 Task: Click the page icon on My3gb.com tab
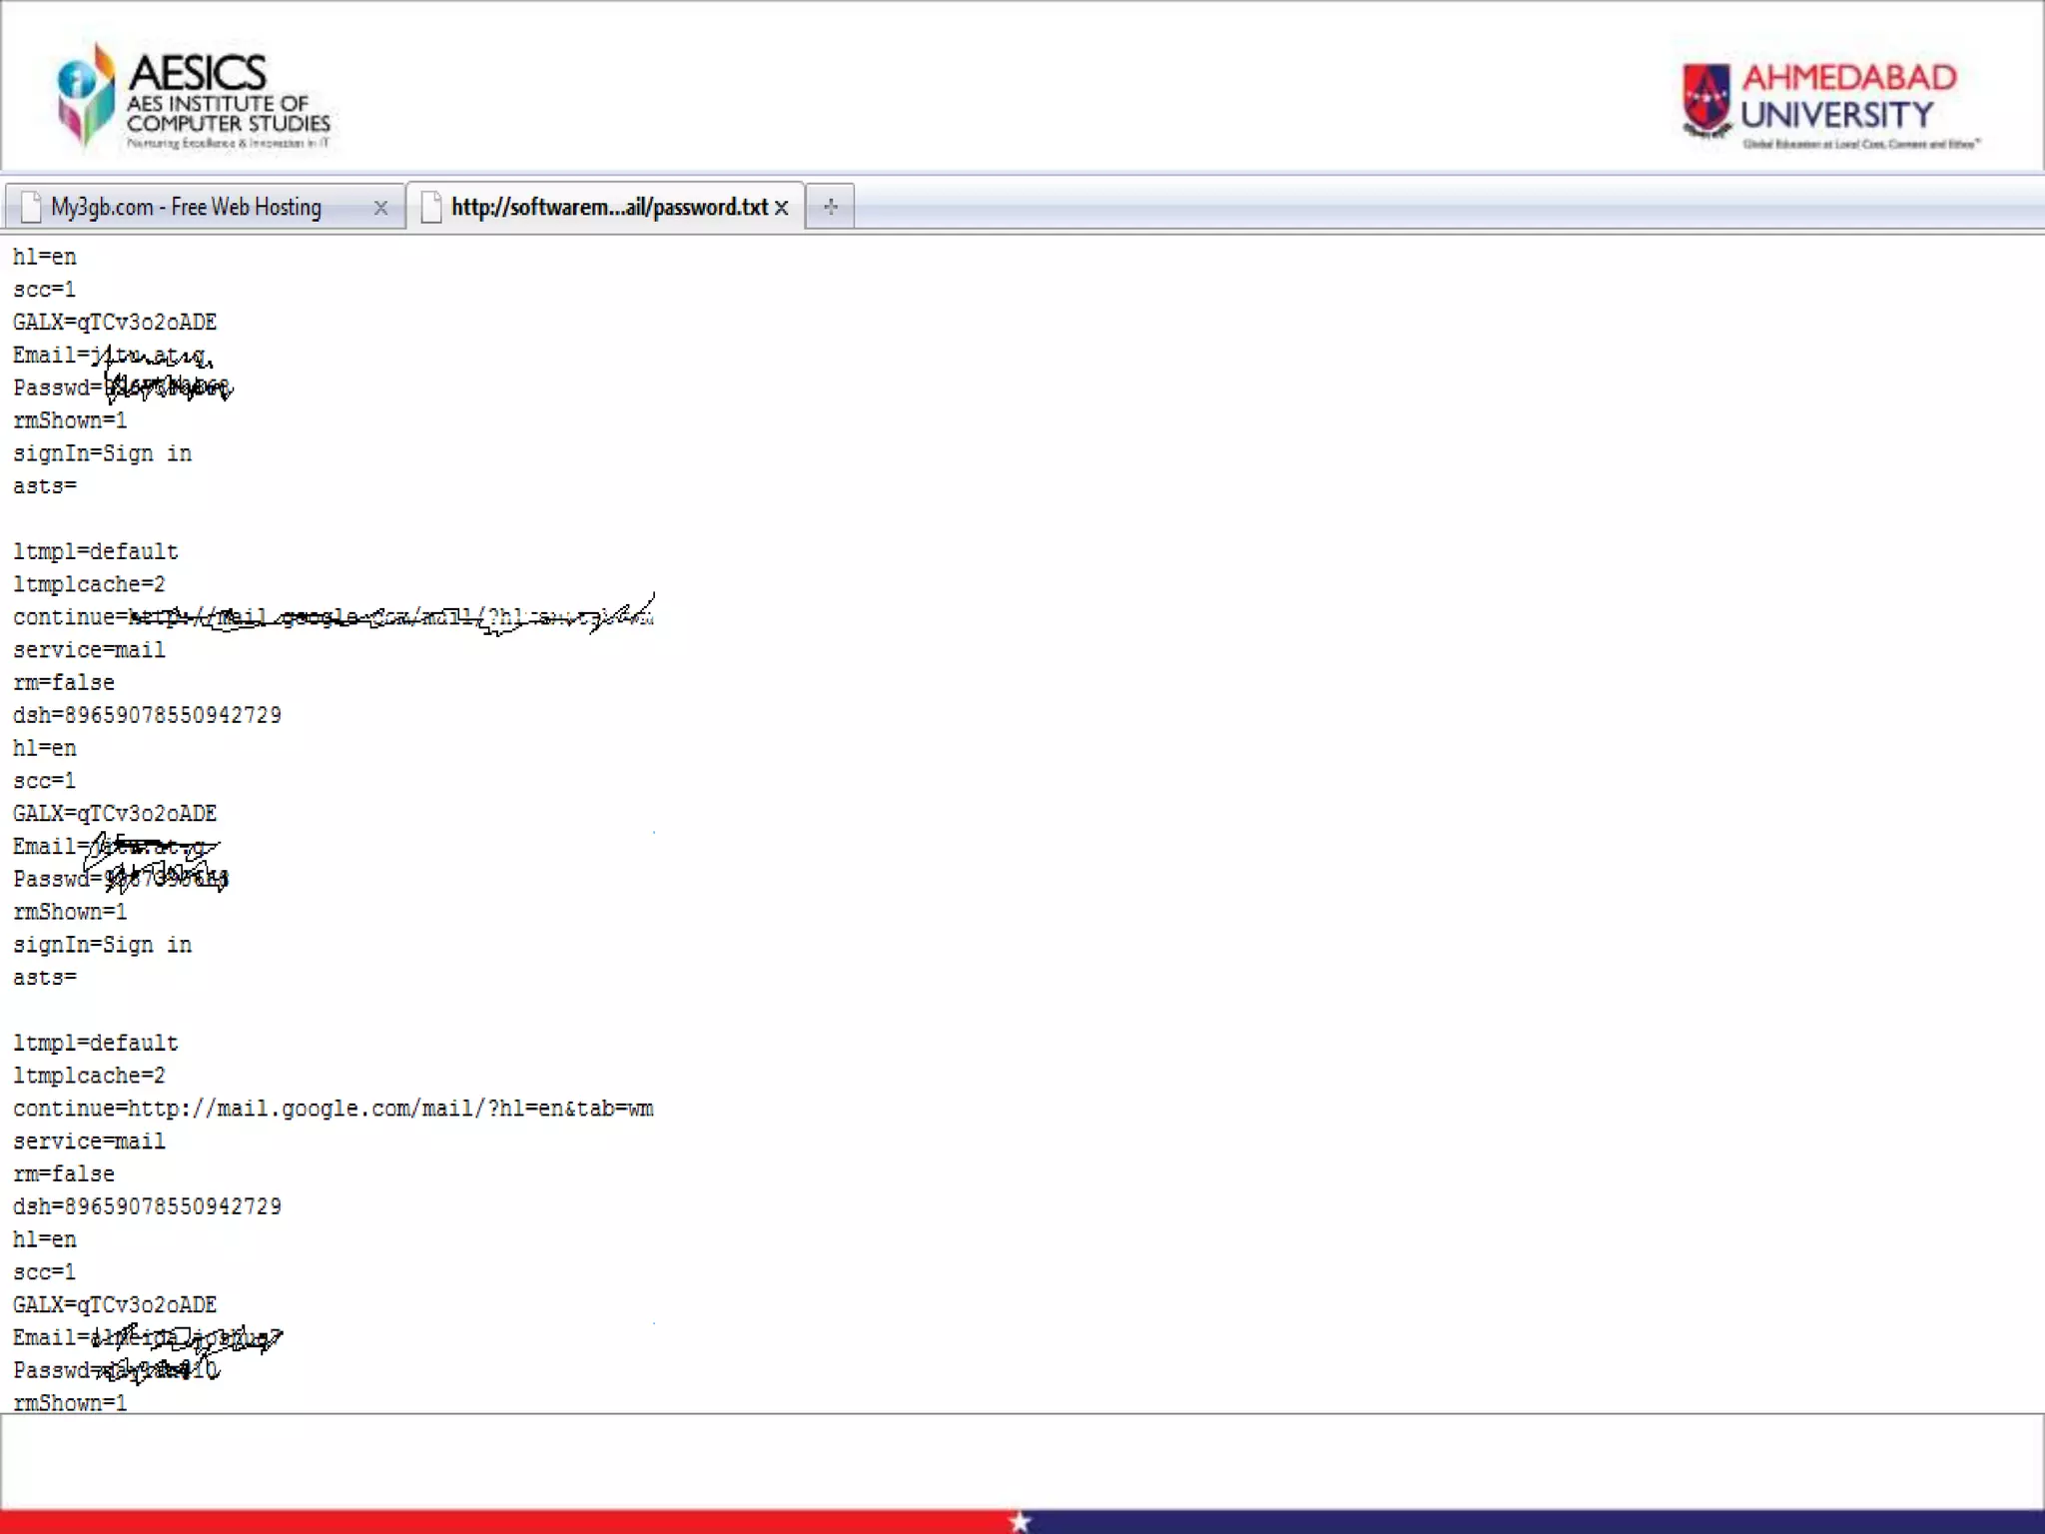pyautogui.click(x=31, y=208)
